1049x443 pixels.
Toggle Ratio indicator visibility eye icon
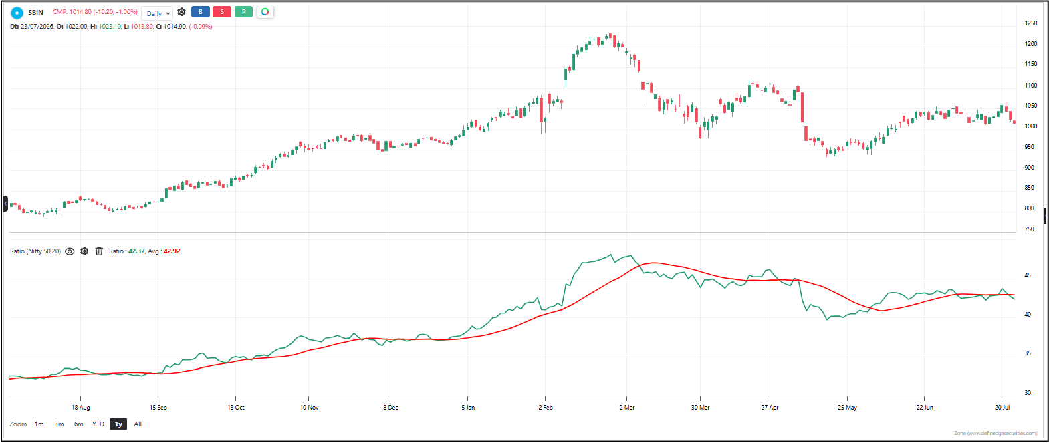point(70,251)
